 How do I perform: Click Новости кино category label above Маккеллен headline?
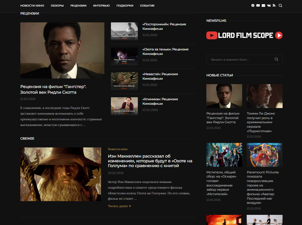click(x=118, y=149)
